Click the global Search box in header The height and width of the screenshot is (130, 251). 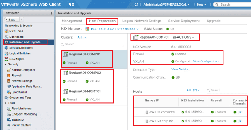[x=232, y=4]
